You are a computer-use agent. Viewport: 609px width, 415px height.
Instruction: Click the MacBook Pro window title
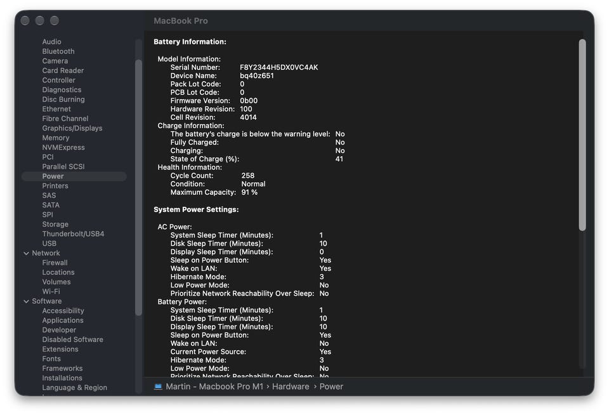181,20
